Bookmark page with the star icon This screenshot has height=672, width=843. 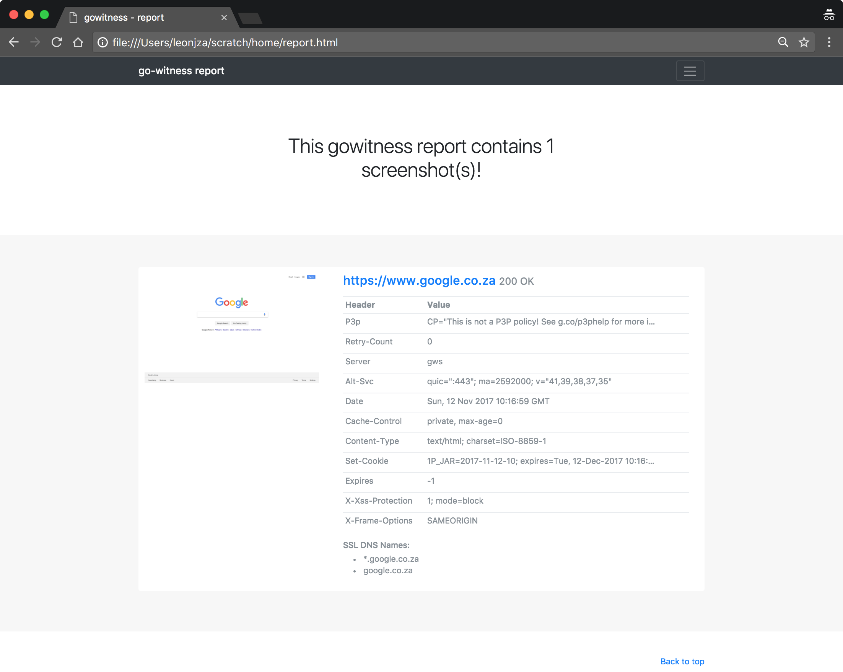pyautogui.click(x=804, y=42)
